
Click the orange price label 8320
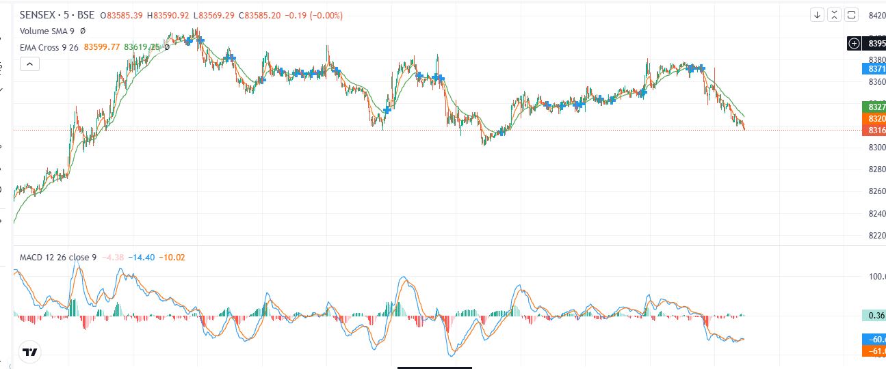[875, 119]
